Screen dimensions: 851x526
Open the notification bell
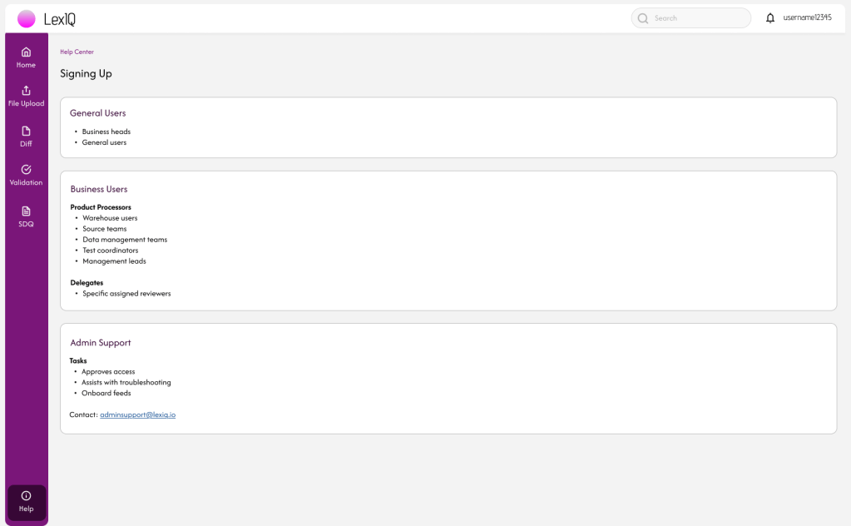click(770, 18)
